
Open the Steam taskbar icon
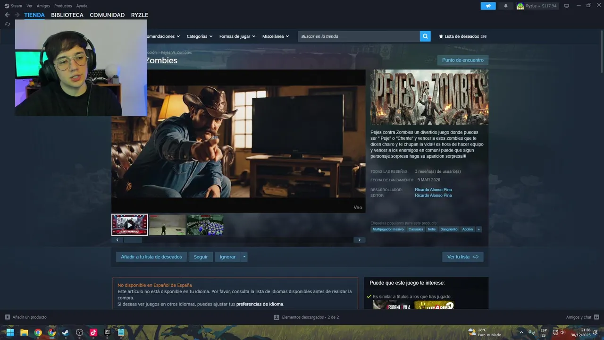[x=66, y=332]
